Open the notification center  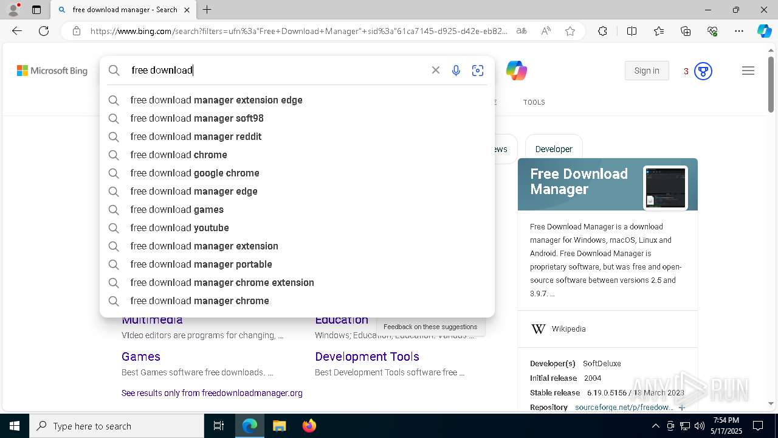(758, 426)
